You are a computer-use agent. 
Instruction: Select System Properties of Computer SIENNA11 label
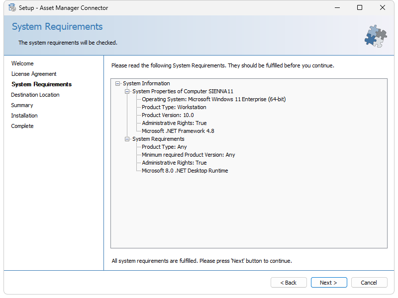183,91
